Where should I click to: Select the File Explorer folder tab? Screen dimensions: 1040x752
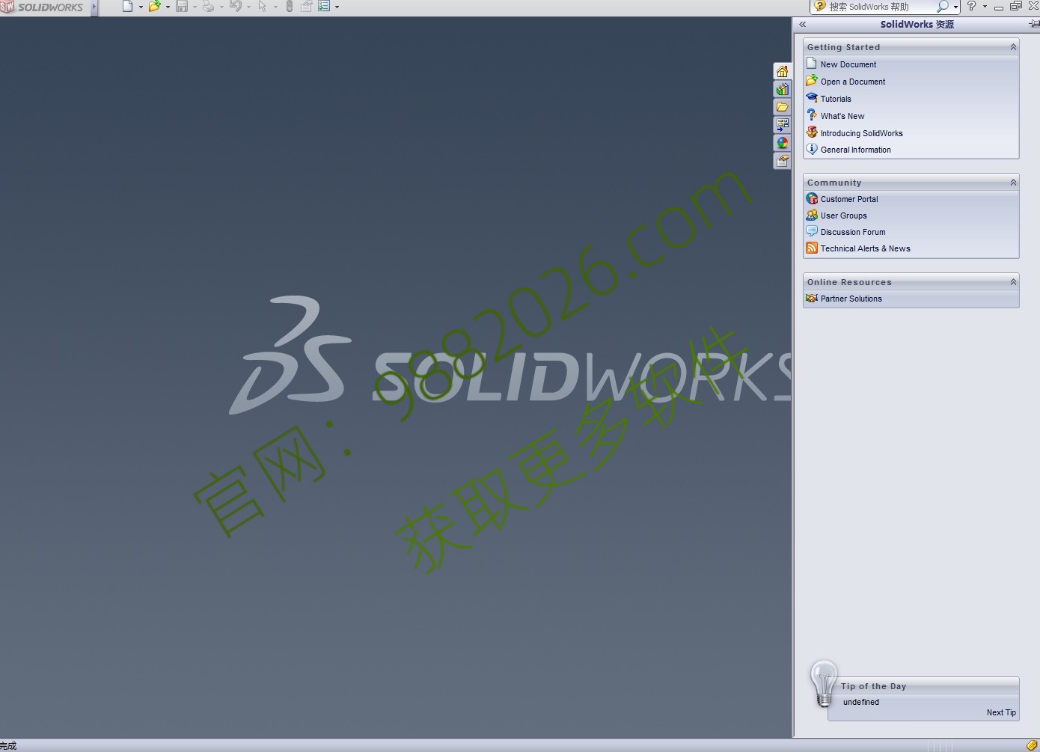click(x=782, y=108)
